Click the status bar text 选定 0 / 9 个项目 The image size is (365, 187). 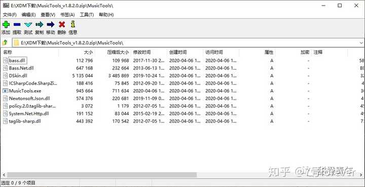[18, 183]
